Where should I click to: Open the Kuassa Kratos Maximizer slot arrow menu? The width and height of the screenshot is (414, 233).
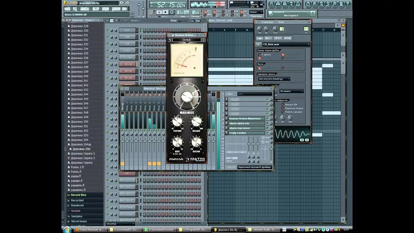226,118
